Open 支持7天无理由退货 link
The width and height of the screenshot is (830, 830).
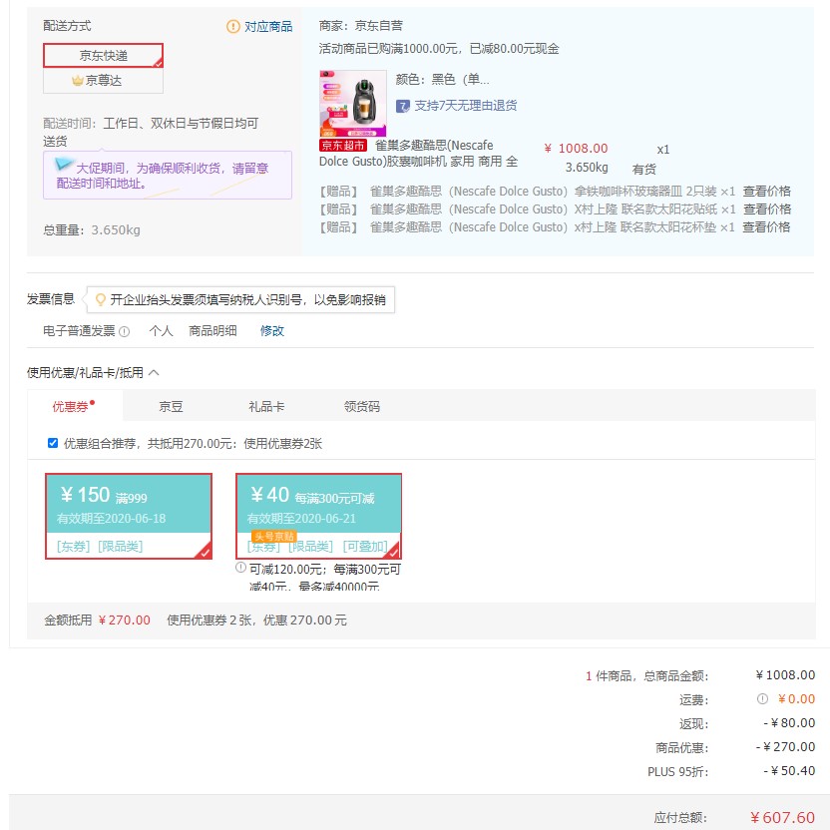coord(465,106)
